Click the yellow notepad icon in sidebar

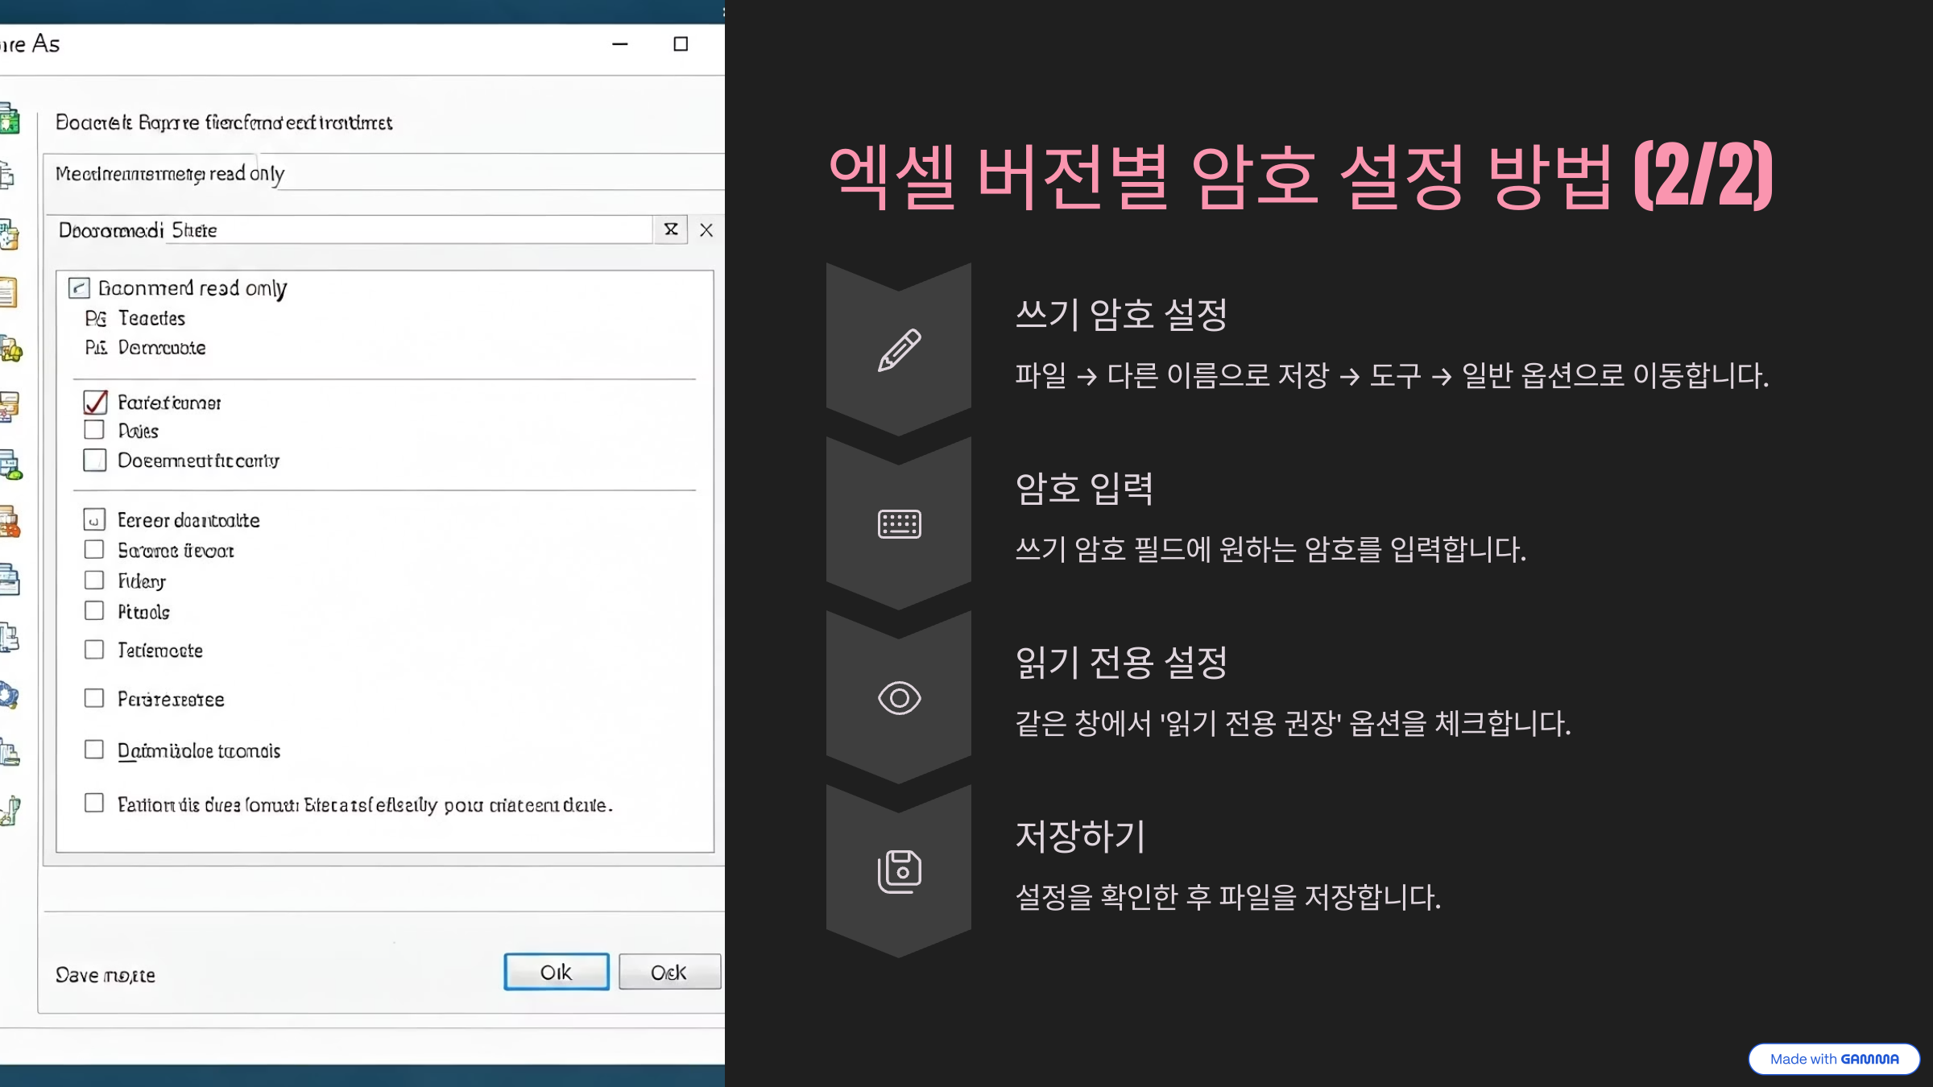[x=8, y=292]
